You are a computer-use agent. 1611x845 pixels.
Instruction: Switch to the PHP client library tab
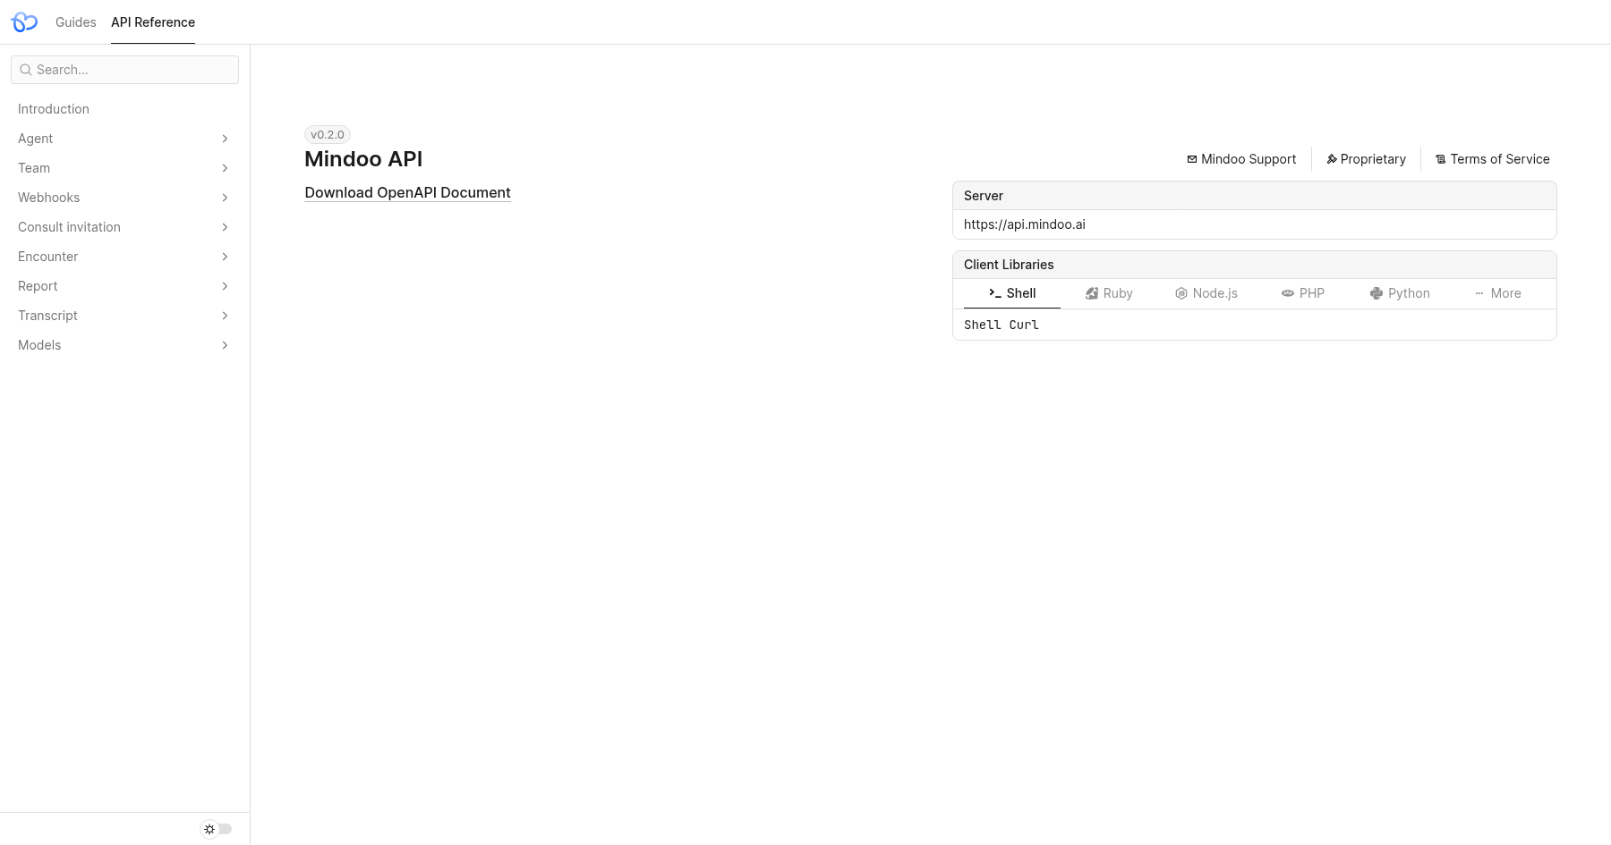click(1302, 293)
